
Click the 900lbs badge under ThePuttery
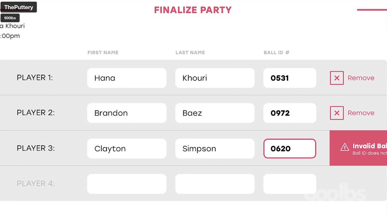(x=10, y=18)
